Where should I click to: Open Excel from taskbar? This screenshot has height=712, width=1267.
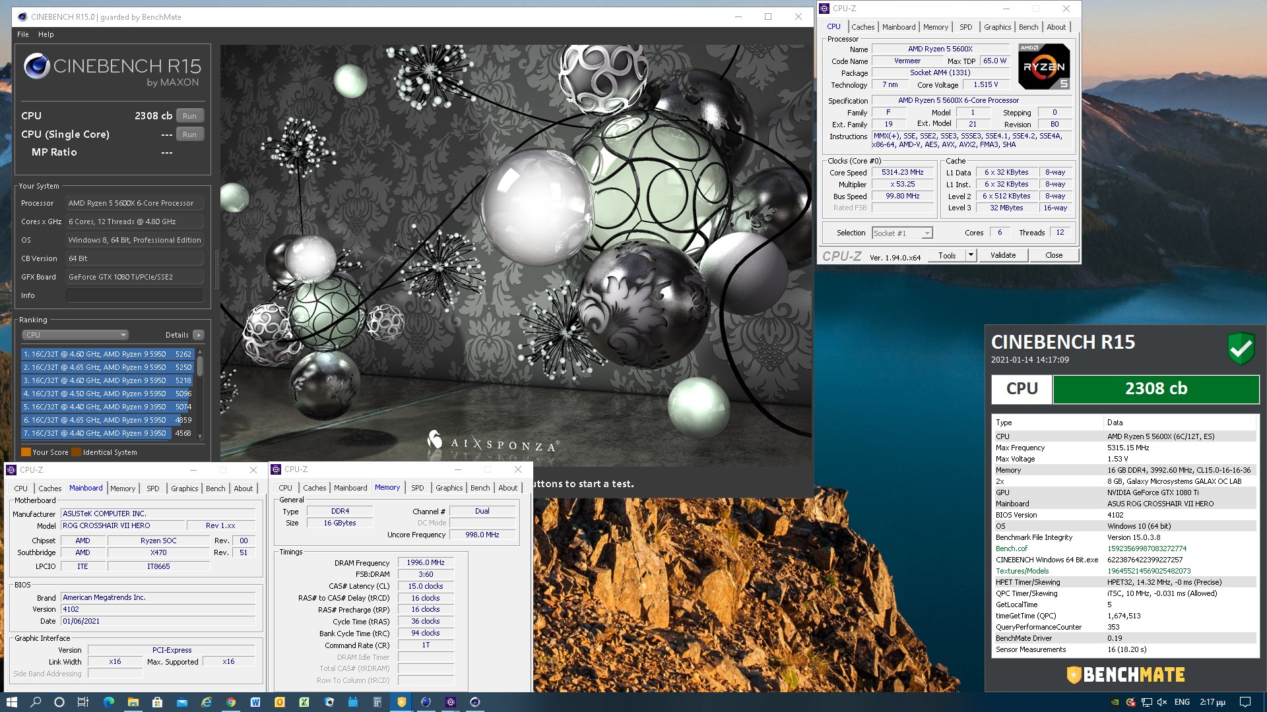[304, 702]
